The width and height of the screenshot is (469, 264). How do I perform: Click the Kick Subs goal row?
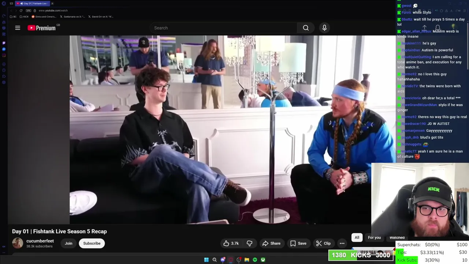[432, 260]
